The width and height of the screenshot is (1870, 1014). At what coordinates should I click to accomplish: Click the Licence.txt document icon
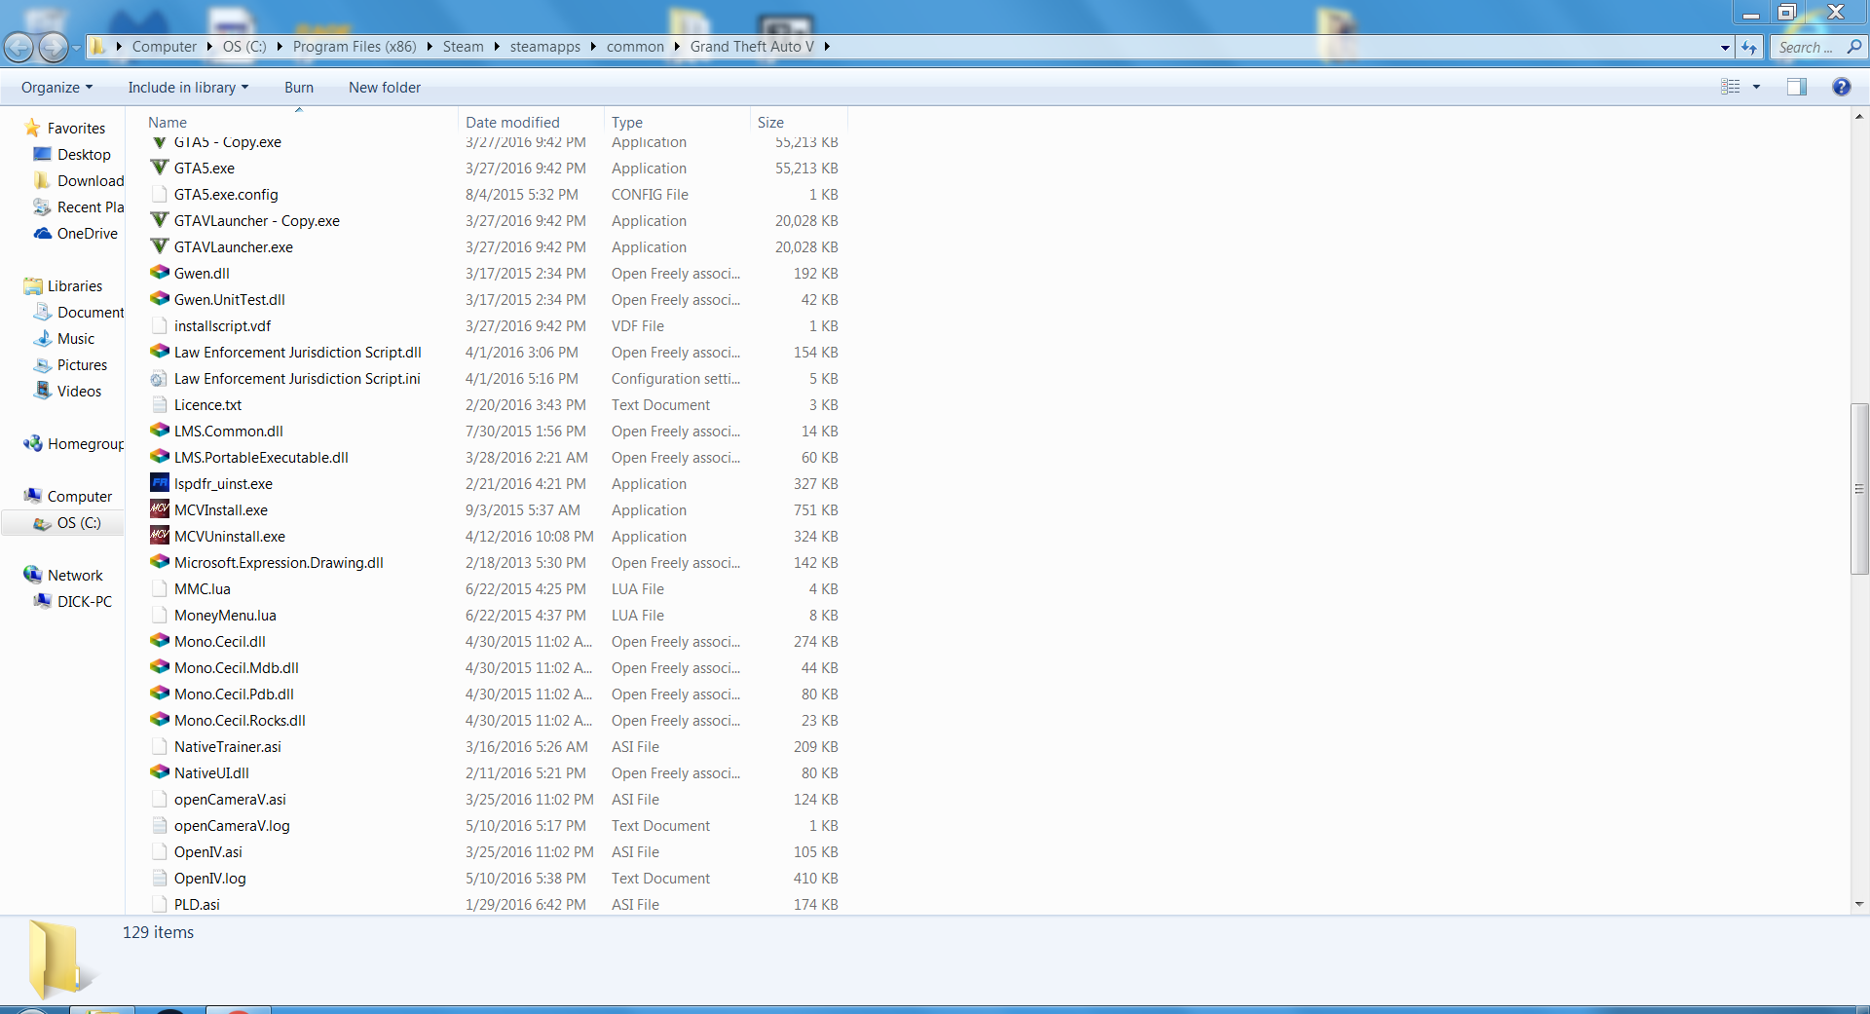160,404
